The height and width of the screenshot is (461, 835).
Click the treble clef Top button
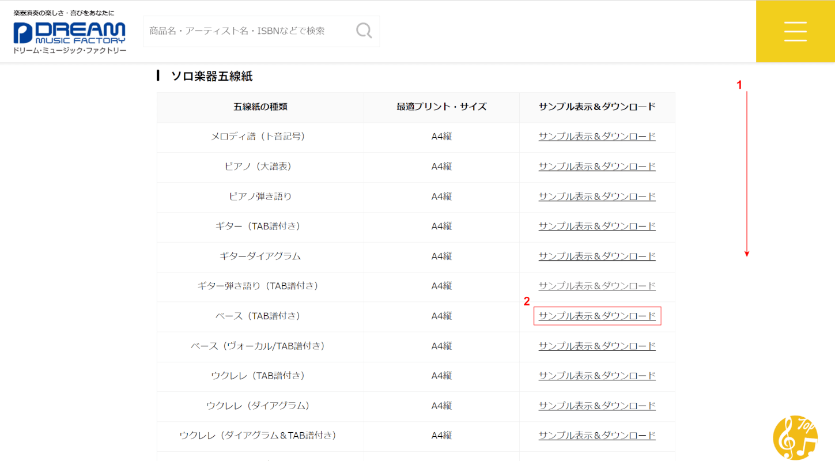click(x=795, y=437)
